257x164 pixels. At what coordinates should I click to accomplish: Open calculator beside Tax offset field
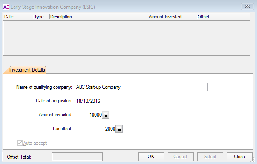(119, 129)
